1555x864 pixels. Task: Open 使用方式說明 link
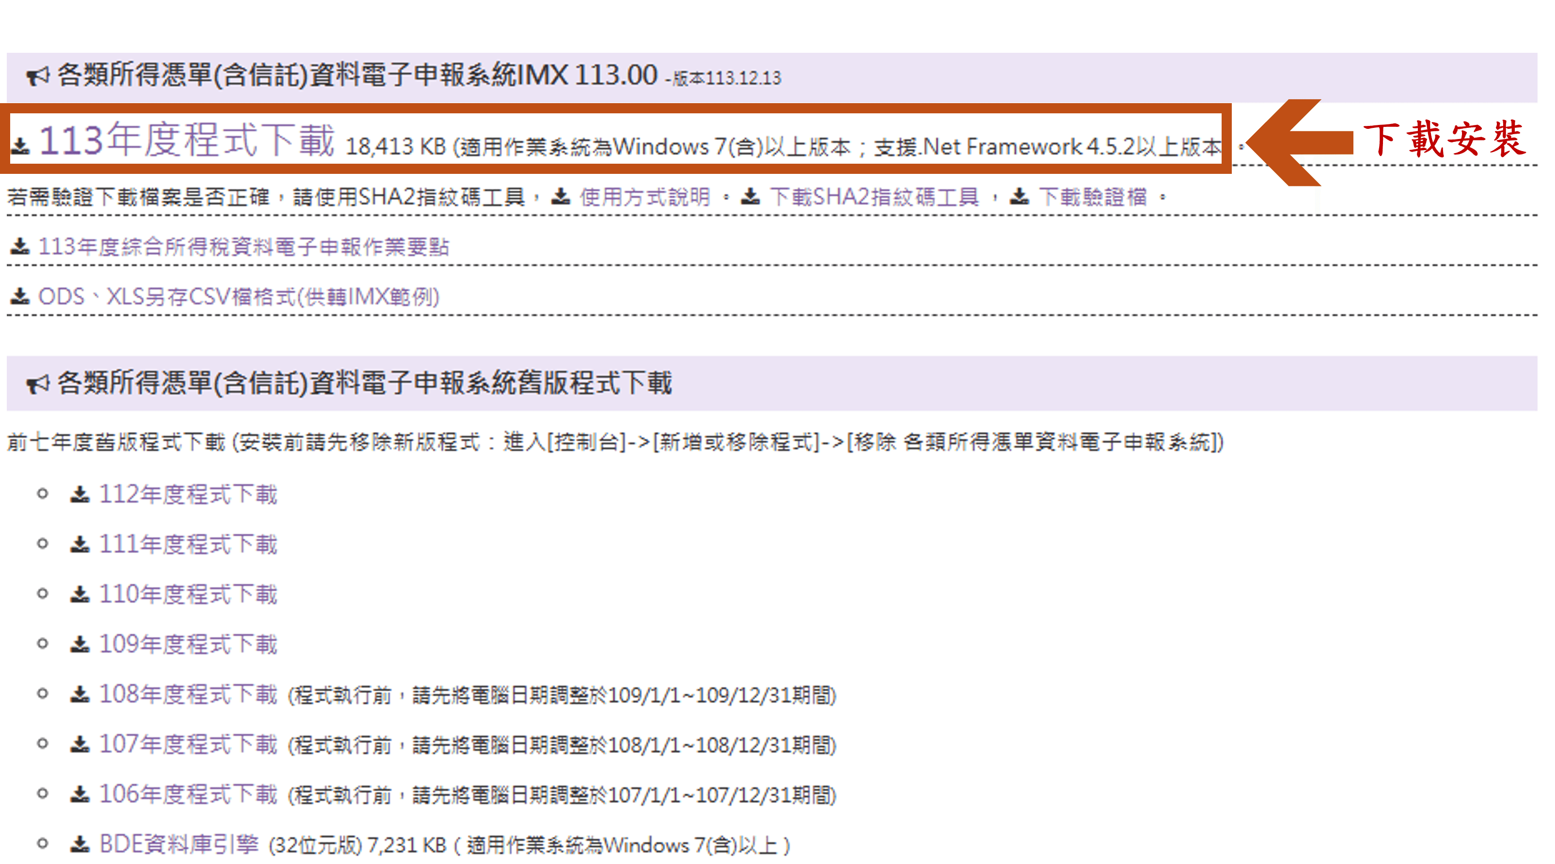click(644, 197)
